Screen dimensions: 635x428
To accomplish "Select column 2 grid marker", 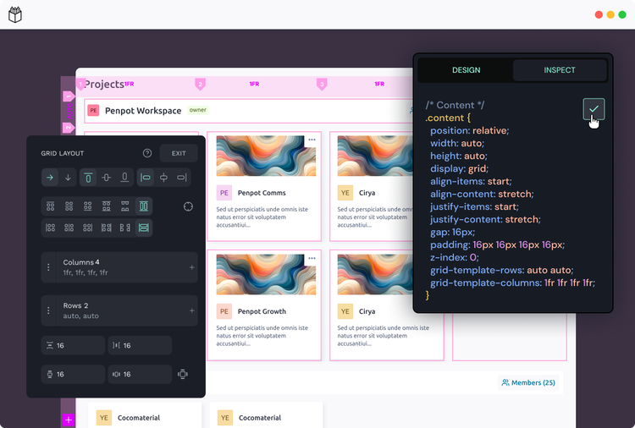I will (x=200, y=84).
